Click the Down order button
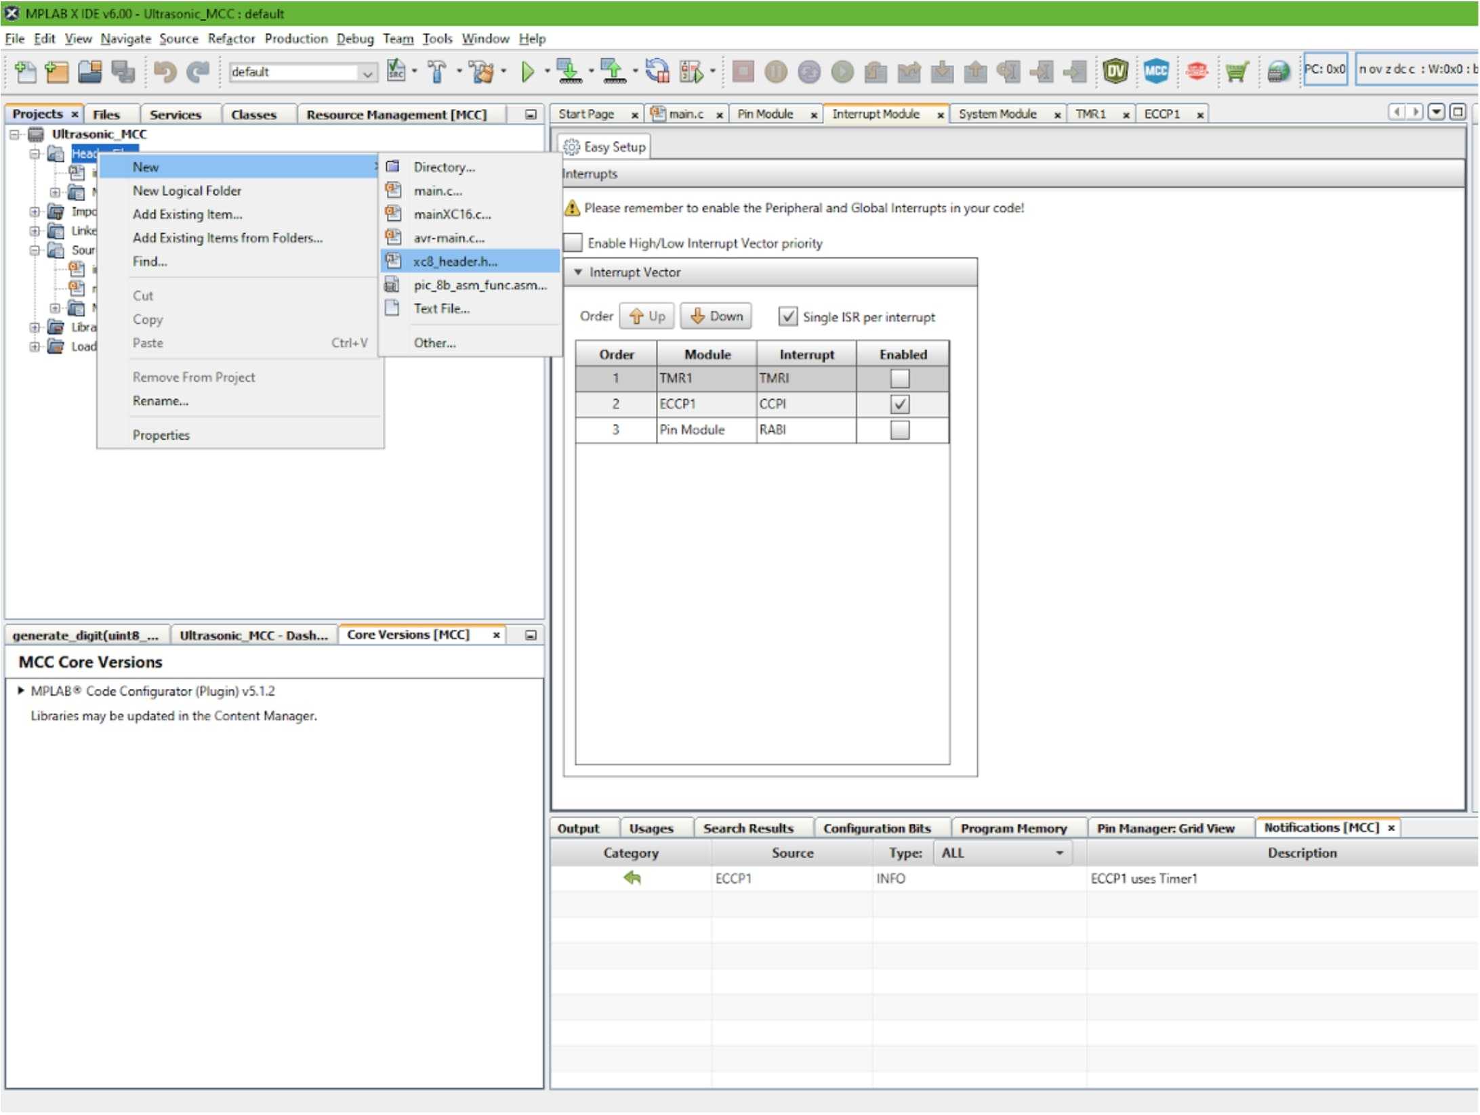 coord(716,316)
